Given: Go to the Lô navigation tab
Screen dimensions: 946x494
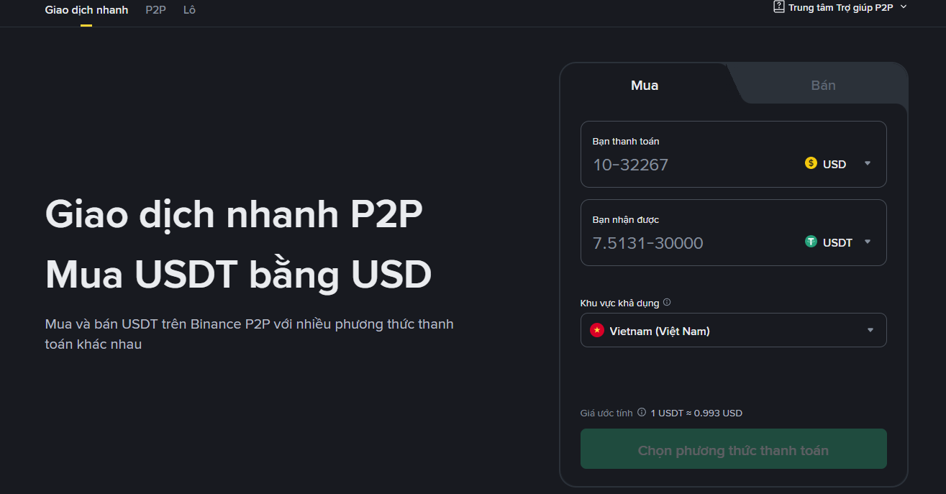Looking at the screenshot, I should (x=189, y=10).
